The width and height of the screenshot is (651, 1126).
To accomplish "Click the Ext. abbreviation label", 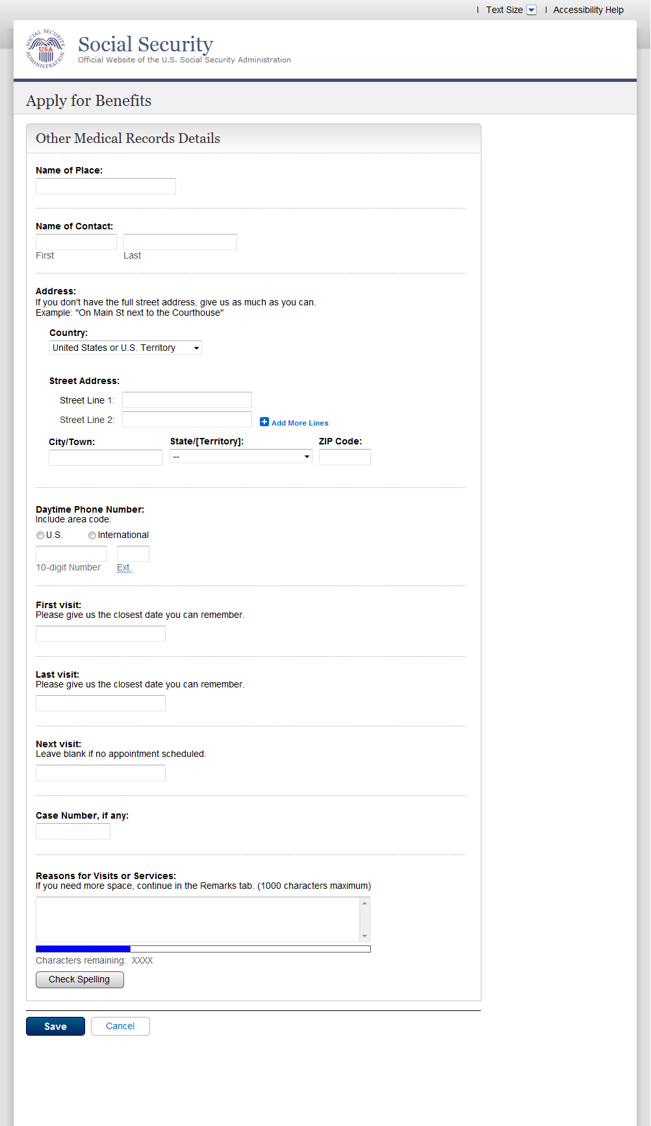I will pyautogui.click(x=124, y=567).
